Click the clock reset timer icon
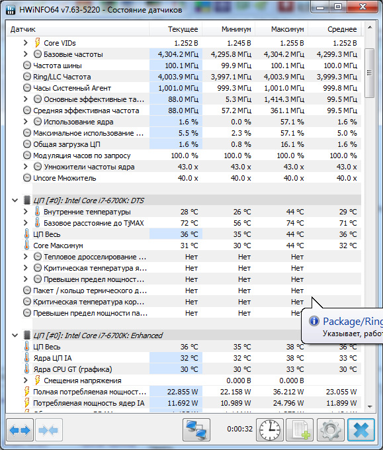The height and width of the screenshot is (450, 383). tap(270, 429)
